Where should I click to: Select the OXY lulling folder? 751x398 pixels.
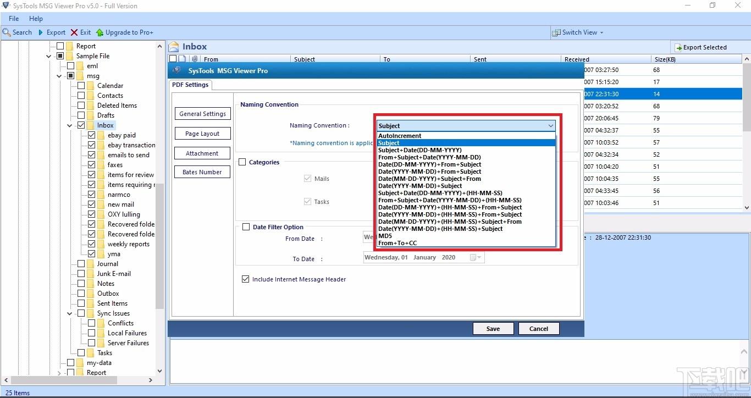[124, 214]
